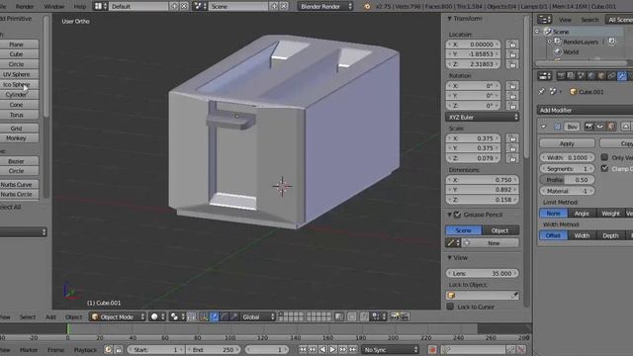This screenshot has width=633, height=356.
Task: Toggle Bevel modifier render visibility camera icon
Action: point(589,127)
